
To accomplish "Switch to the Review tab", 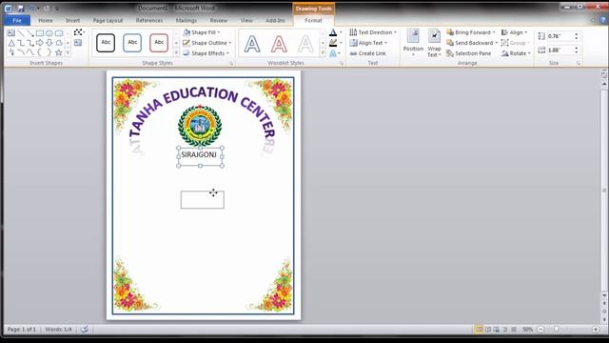I will (x=219, y=20).
